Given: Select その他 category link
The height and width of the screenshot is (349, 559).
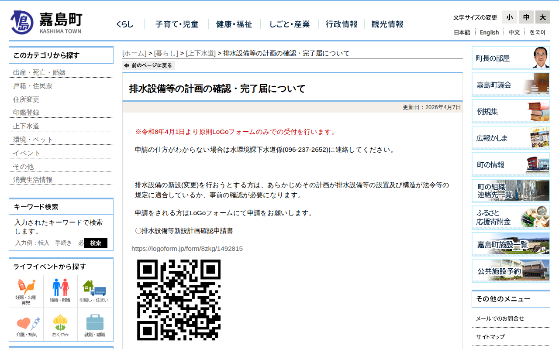Looking at the screenshot, I should click(23, 167).
